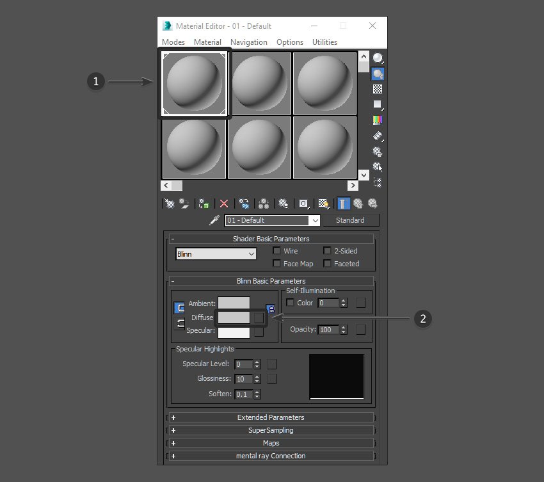Open the Utilities menu
This screenshot has width=544, height=482.
point(324,42)
